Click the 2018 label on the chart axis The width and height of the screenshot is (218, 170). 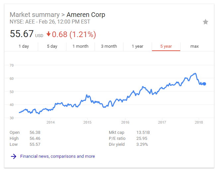point(199,123)
